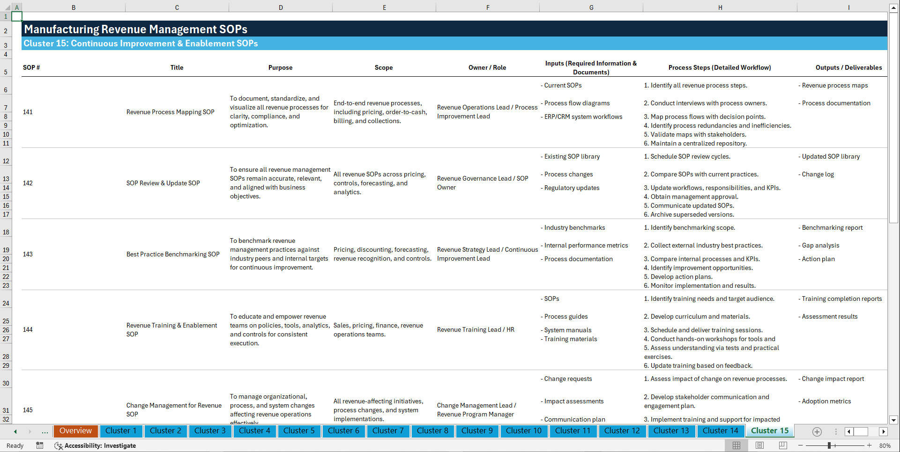This screenshot has height=452, width=900.
Task: Open the hidden sheets list via the ellipsis
Action: pyautogui.click(x=45, y=431)
